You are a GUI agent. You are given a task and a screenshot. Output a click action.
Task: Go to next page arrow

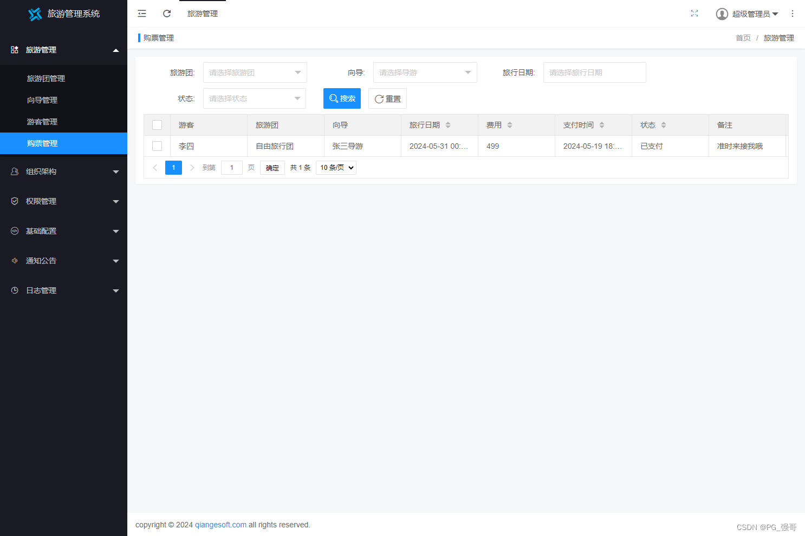192,168
